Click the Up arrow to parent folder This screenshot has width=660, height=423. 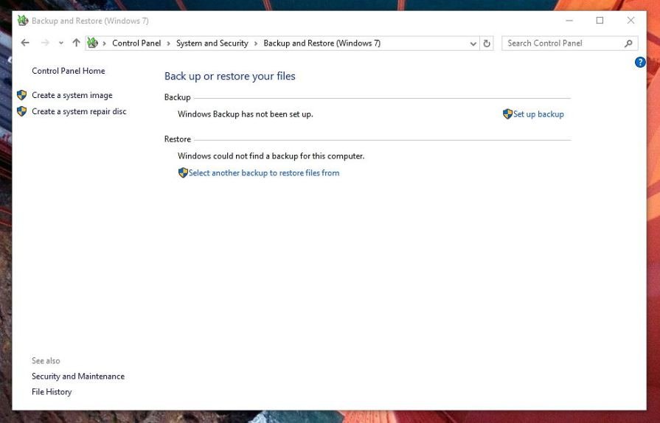tap(76, 43)
